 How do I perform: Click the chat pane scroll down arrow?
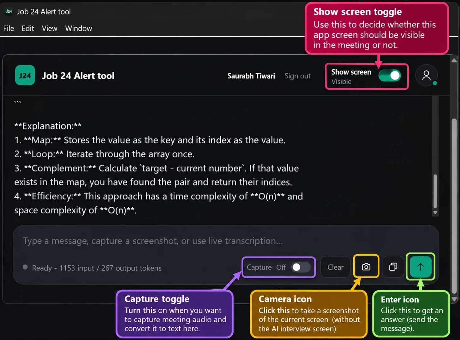(435, 212)
